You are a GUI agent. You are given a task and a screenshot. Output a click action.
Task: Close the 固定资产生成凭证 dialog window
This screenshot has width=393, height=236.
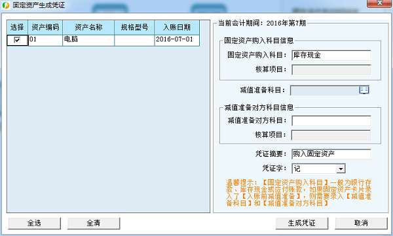pos(379,3)
